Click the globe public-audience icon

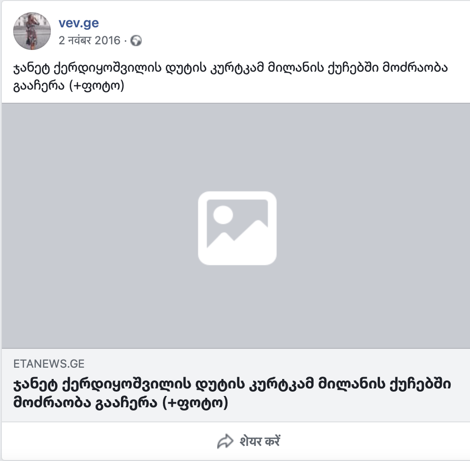coord(136,41)
